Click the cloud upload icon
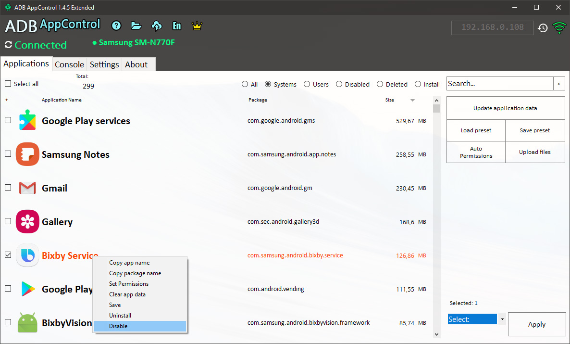The height and width of the screenshot is (344, 570). click(156, 25)
